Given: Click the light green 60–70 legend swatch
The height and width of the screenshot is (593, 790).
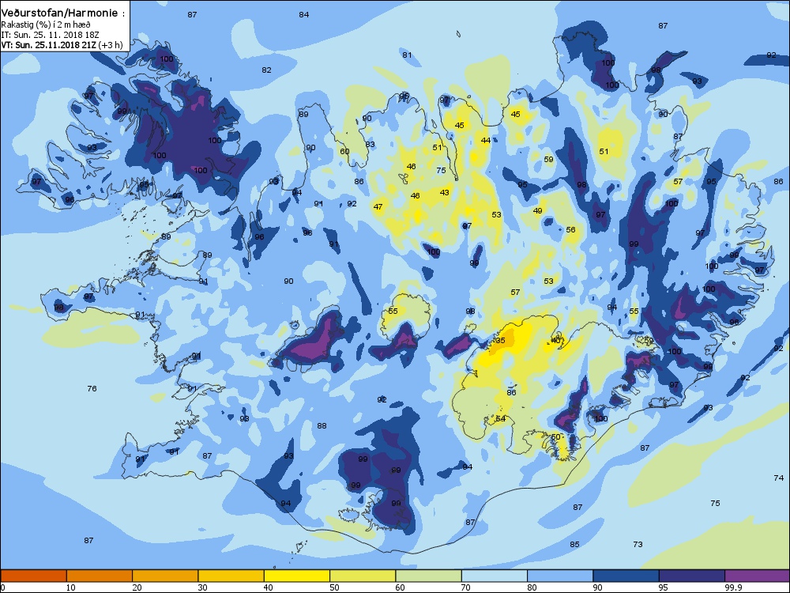Looking at the screenshot, I should (429, 576).
